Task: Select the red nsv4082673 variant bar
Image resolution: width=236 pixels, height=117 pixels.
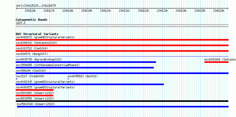Action: click(x=122, y=40)
